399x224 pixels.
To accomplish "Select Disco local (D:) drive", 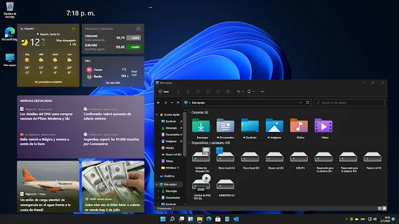I will point(250,160).
